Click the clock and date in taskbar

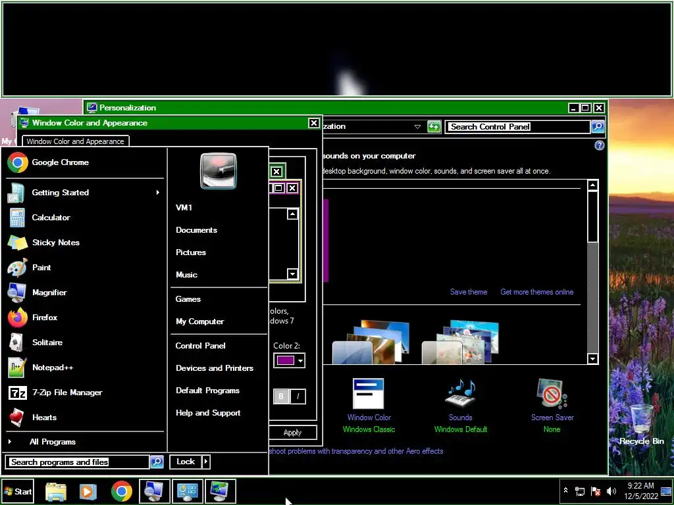point(641,491)
